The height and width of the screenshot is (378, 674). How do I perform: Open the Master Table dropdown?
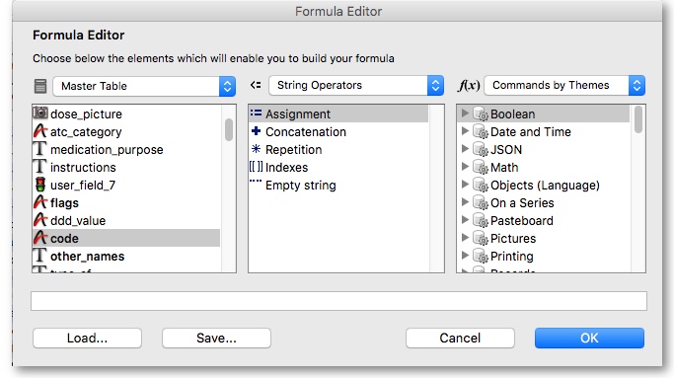tap(144, 86)
